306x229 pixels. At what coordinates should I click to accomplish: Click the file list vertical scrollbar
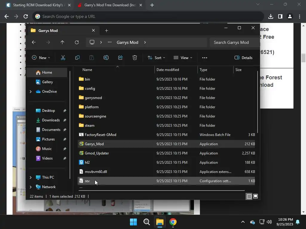[258, 102]
